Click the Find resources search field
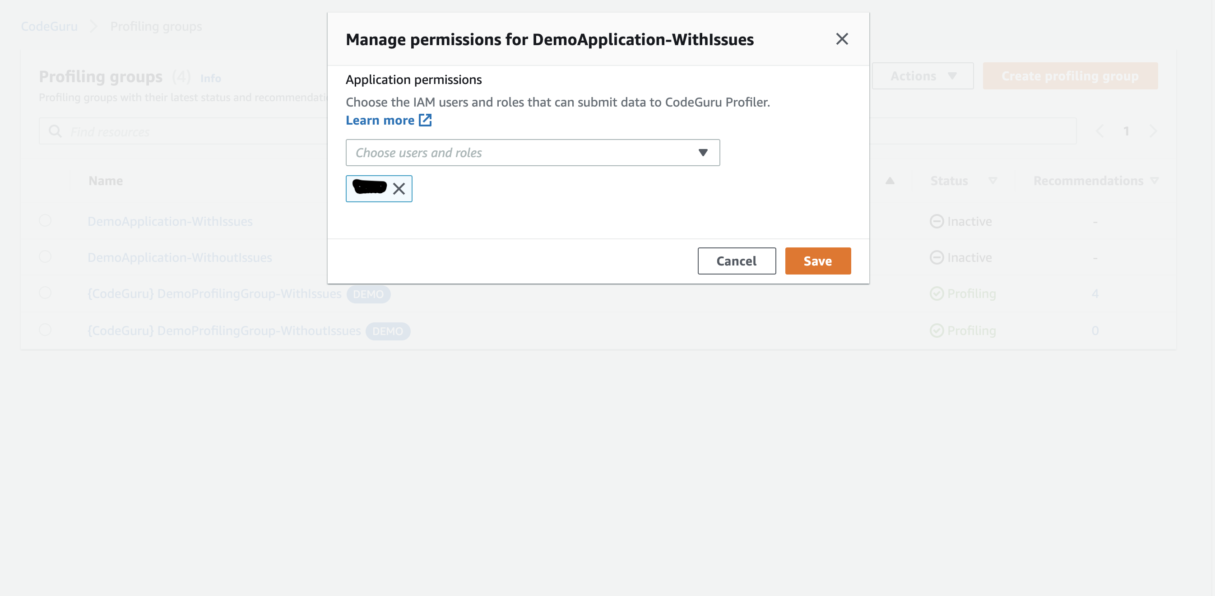Viewport: 1215px width, 596px height. (x=189, y=132)
